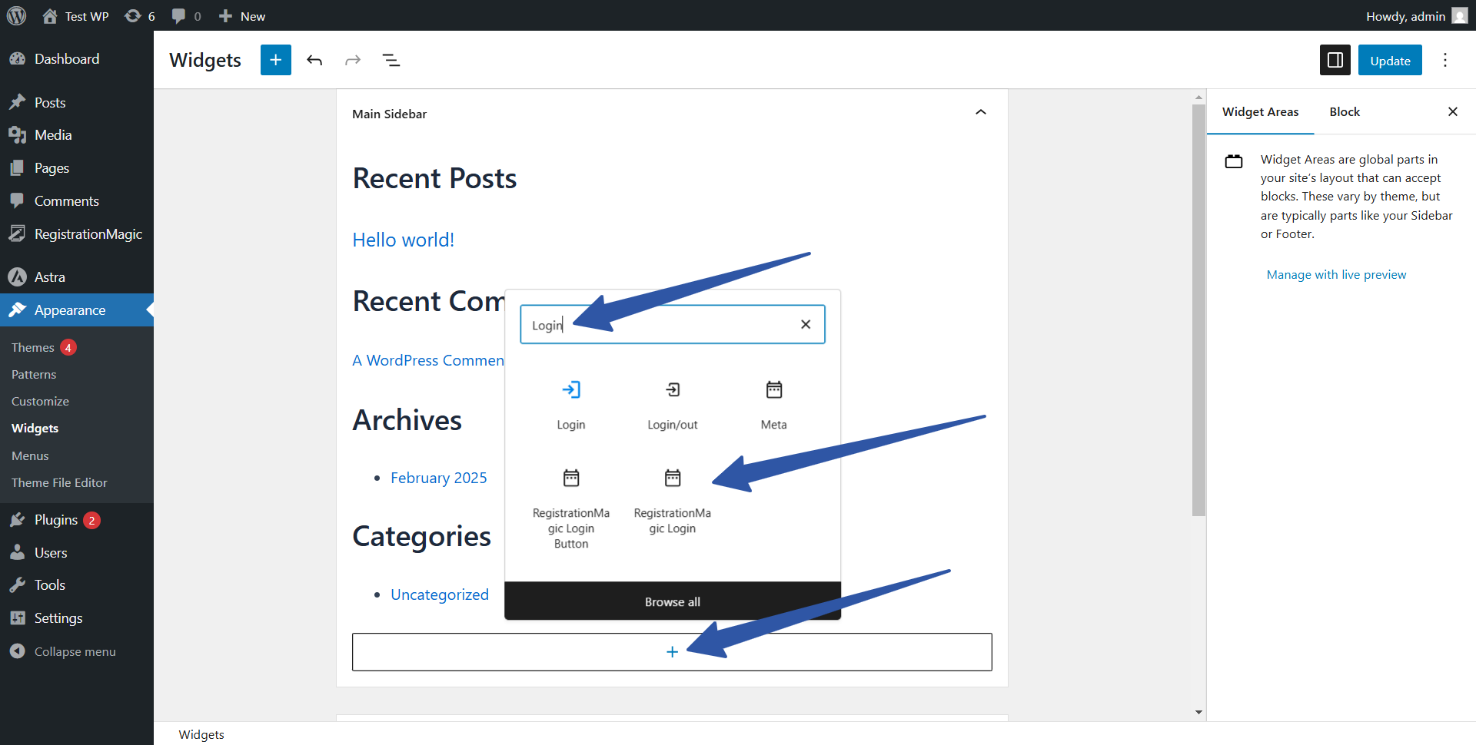Open Theme File Editor submenu item
The width and height of the screenshot is (1476, 745).
tap(59, 483)
